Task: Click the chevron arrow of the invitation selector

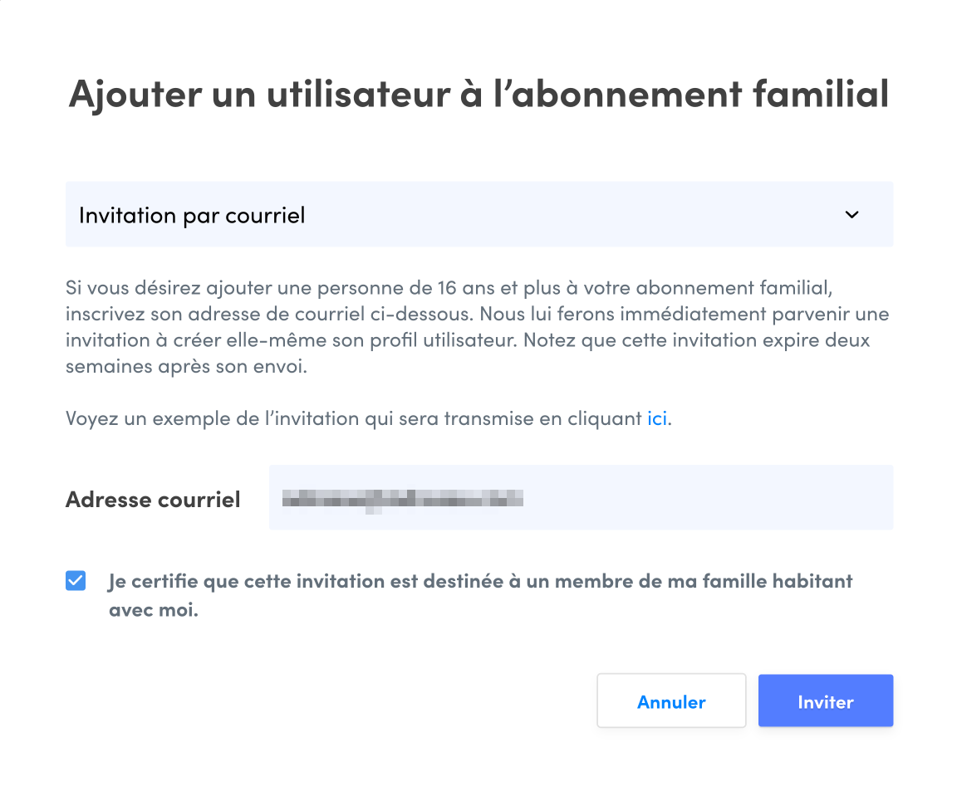Action: click(851, 215)
